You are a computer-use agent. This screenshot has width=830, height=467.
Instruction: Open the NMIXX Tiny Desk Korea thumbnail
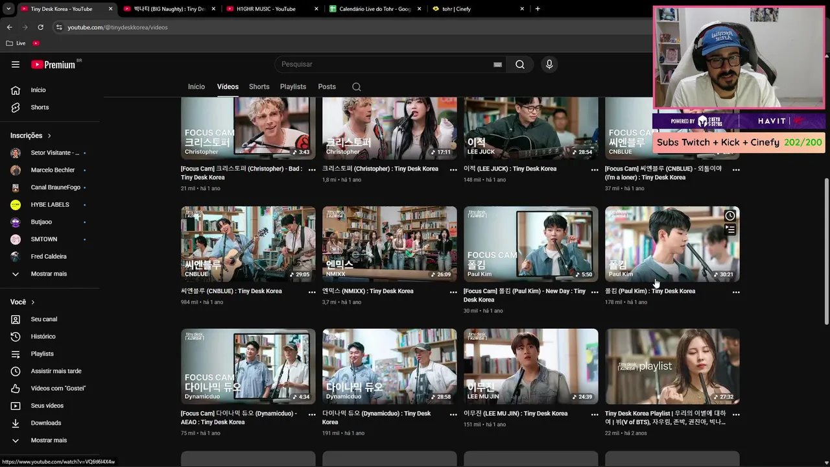tap(390, 244)
